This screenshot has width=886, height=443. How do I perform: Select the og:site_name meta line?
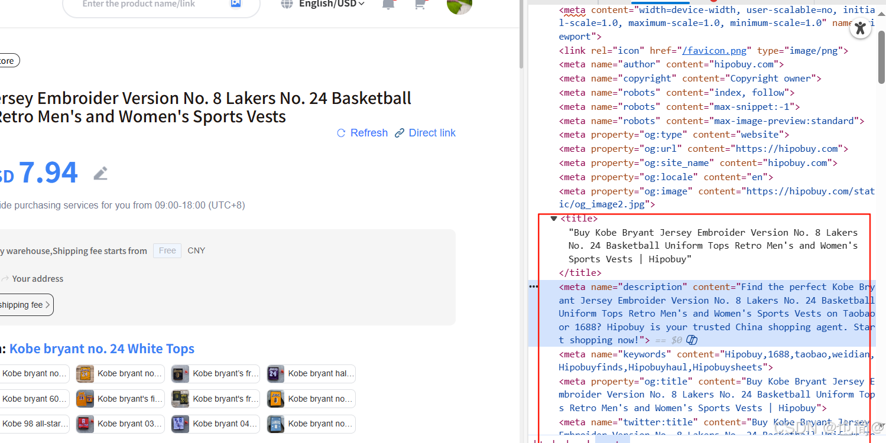[698, 163]
